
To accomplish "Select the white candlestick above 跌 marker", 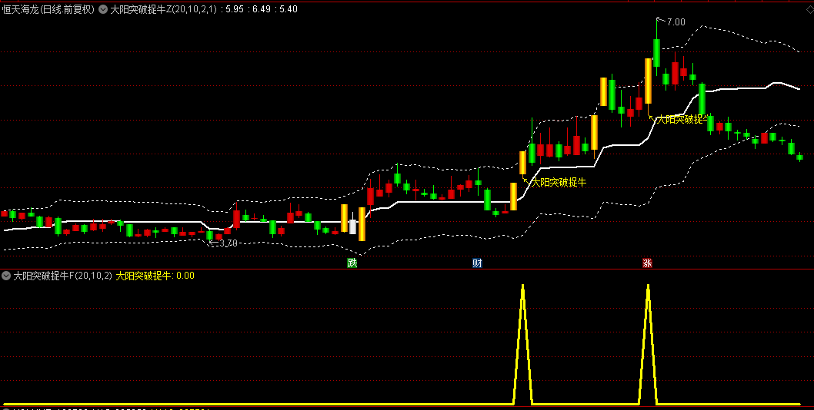I will [352, 226].
